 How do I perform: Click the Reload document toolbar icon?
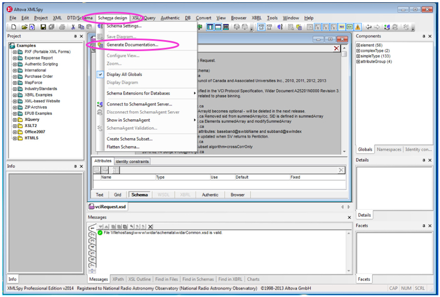tap(32, 27)
